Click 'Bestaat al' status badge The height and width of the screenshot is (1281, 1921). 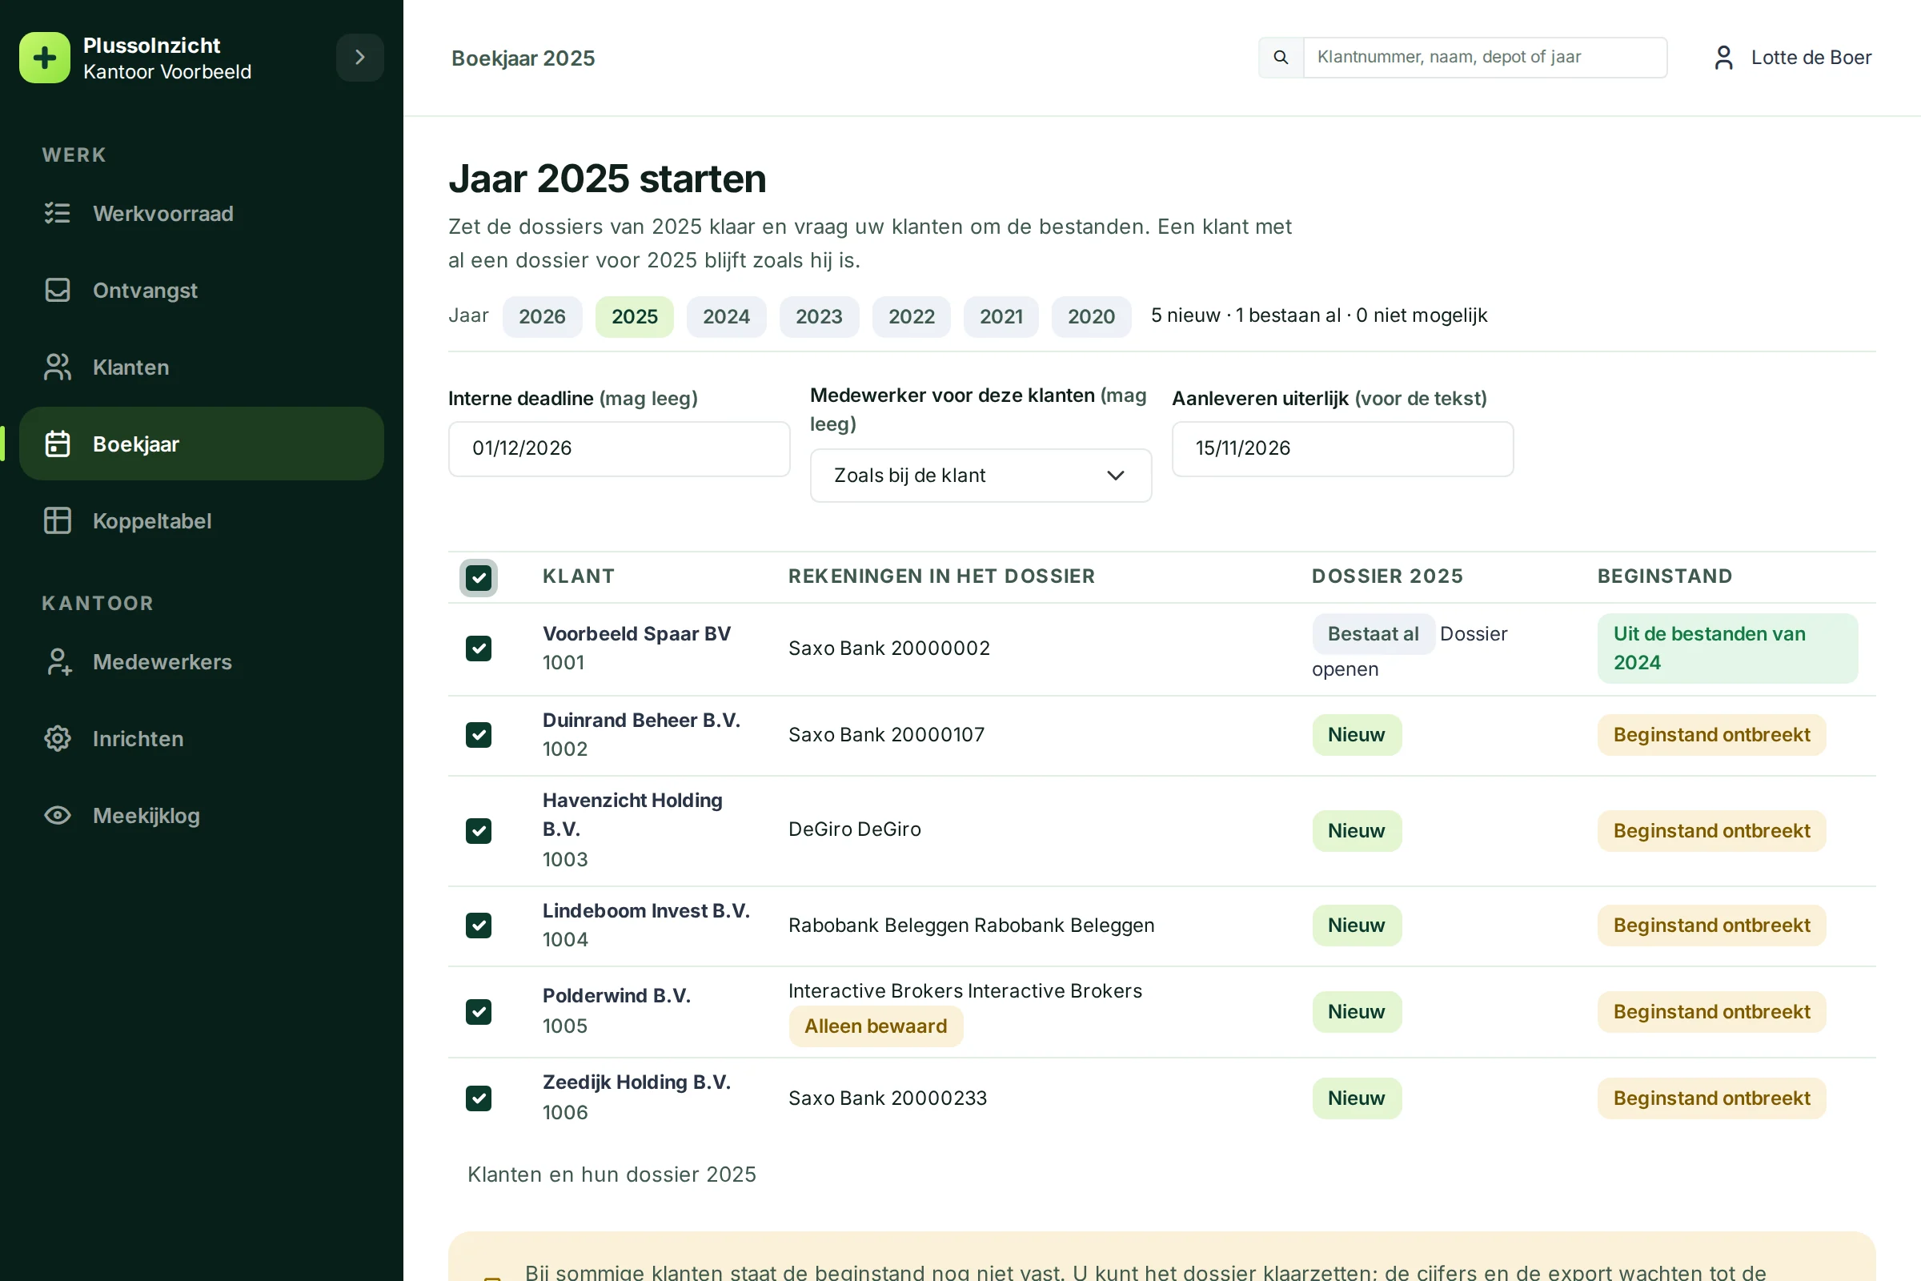tap(1372, 634)
